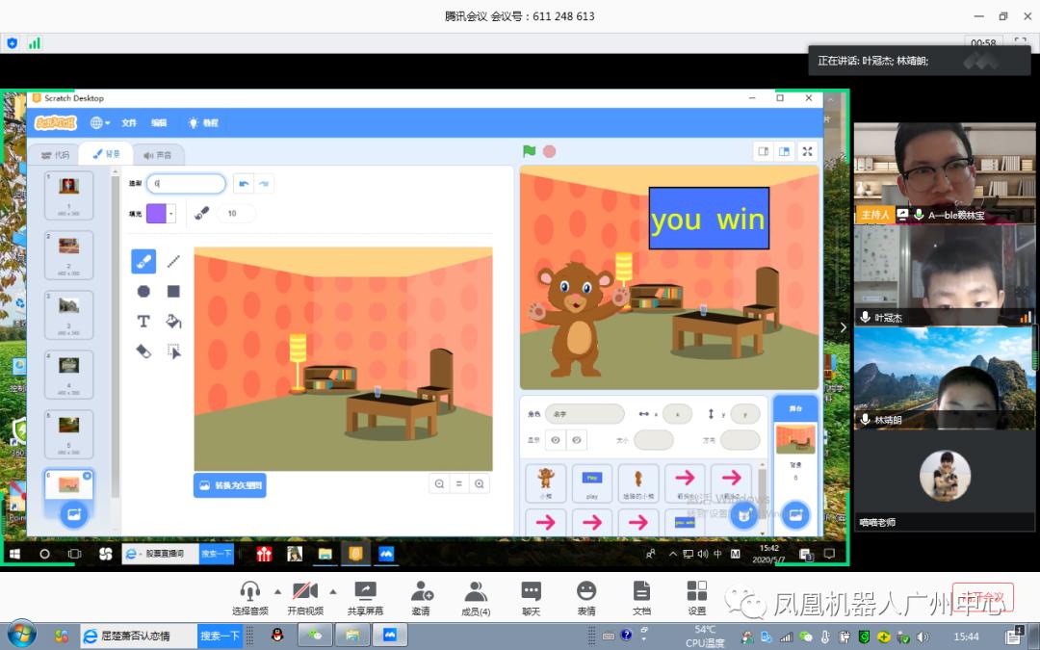The image size is (1040, 650).
Task: Toggle microphone icon for 林靖朗
Action: click(x=865, y=420)
